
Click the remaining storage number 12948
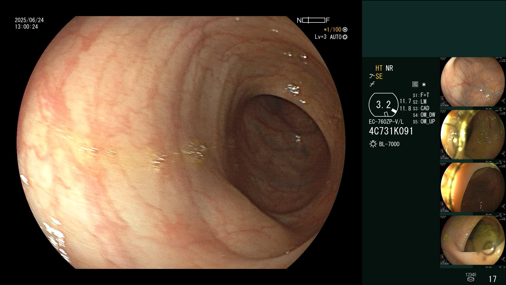pos(471,275)
